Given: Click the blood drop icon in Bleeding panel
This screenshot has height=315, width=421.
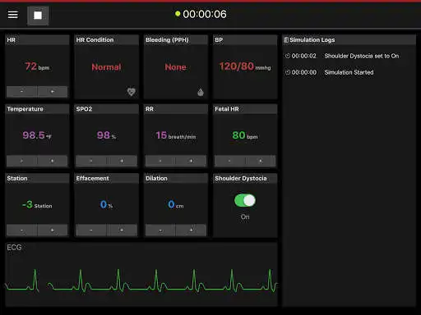Looking at the screenshot, I should click(201, 92).
